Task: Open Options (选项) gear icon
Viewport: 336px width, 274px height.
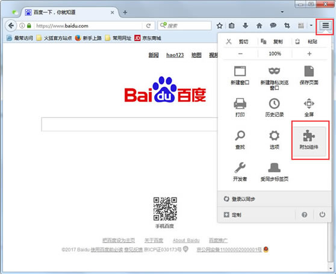Action: click(x=275, y=135)
